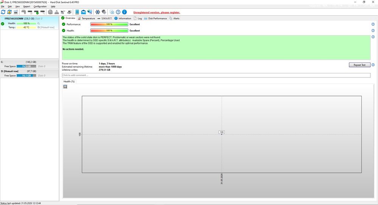
Task: Switch to the Temperature tab
Action: pos(87,18)
